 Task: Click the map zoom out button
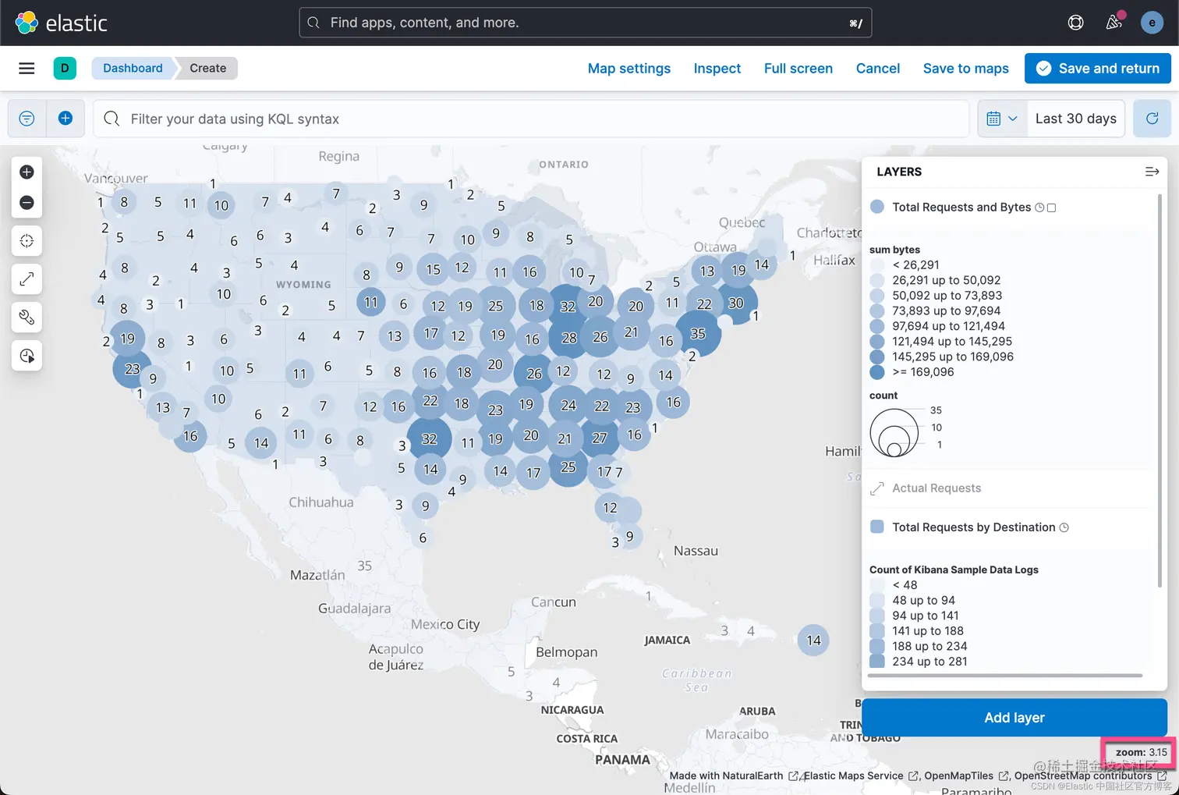coord(27,202)
